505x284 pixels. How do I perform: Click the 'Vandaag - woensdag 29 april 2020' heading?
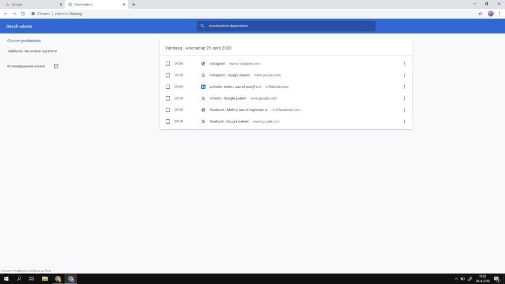[x=198, y=48]
